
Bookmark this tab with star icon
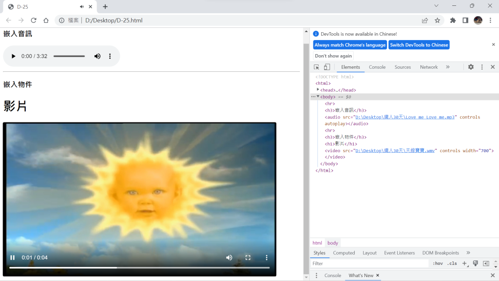pos(438,20)
